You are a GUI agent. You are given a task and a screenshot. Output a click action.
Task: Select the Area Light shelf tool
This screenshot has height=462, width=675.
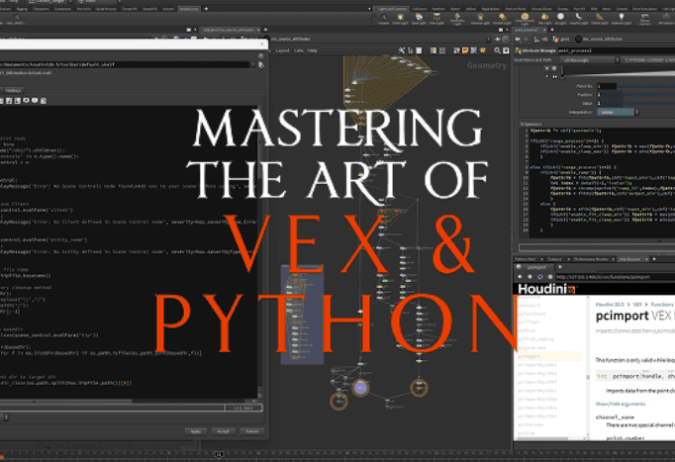coord(436,18)
